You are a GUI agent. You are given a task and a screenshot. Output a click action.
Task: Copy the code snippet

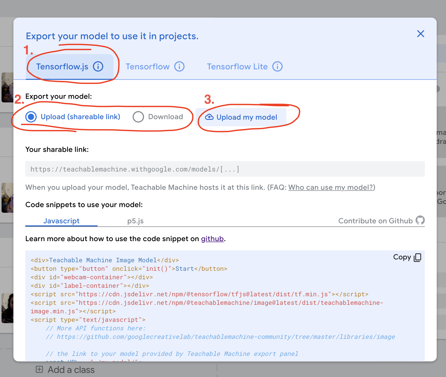click(x=407, y=257)
